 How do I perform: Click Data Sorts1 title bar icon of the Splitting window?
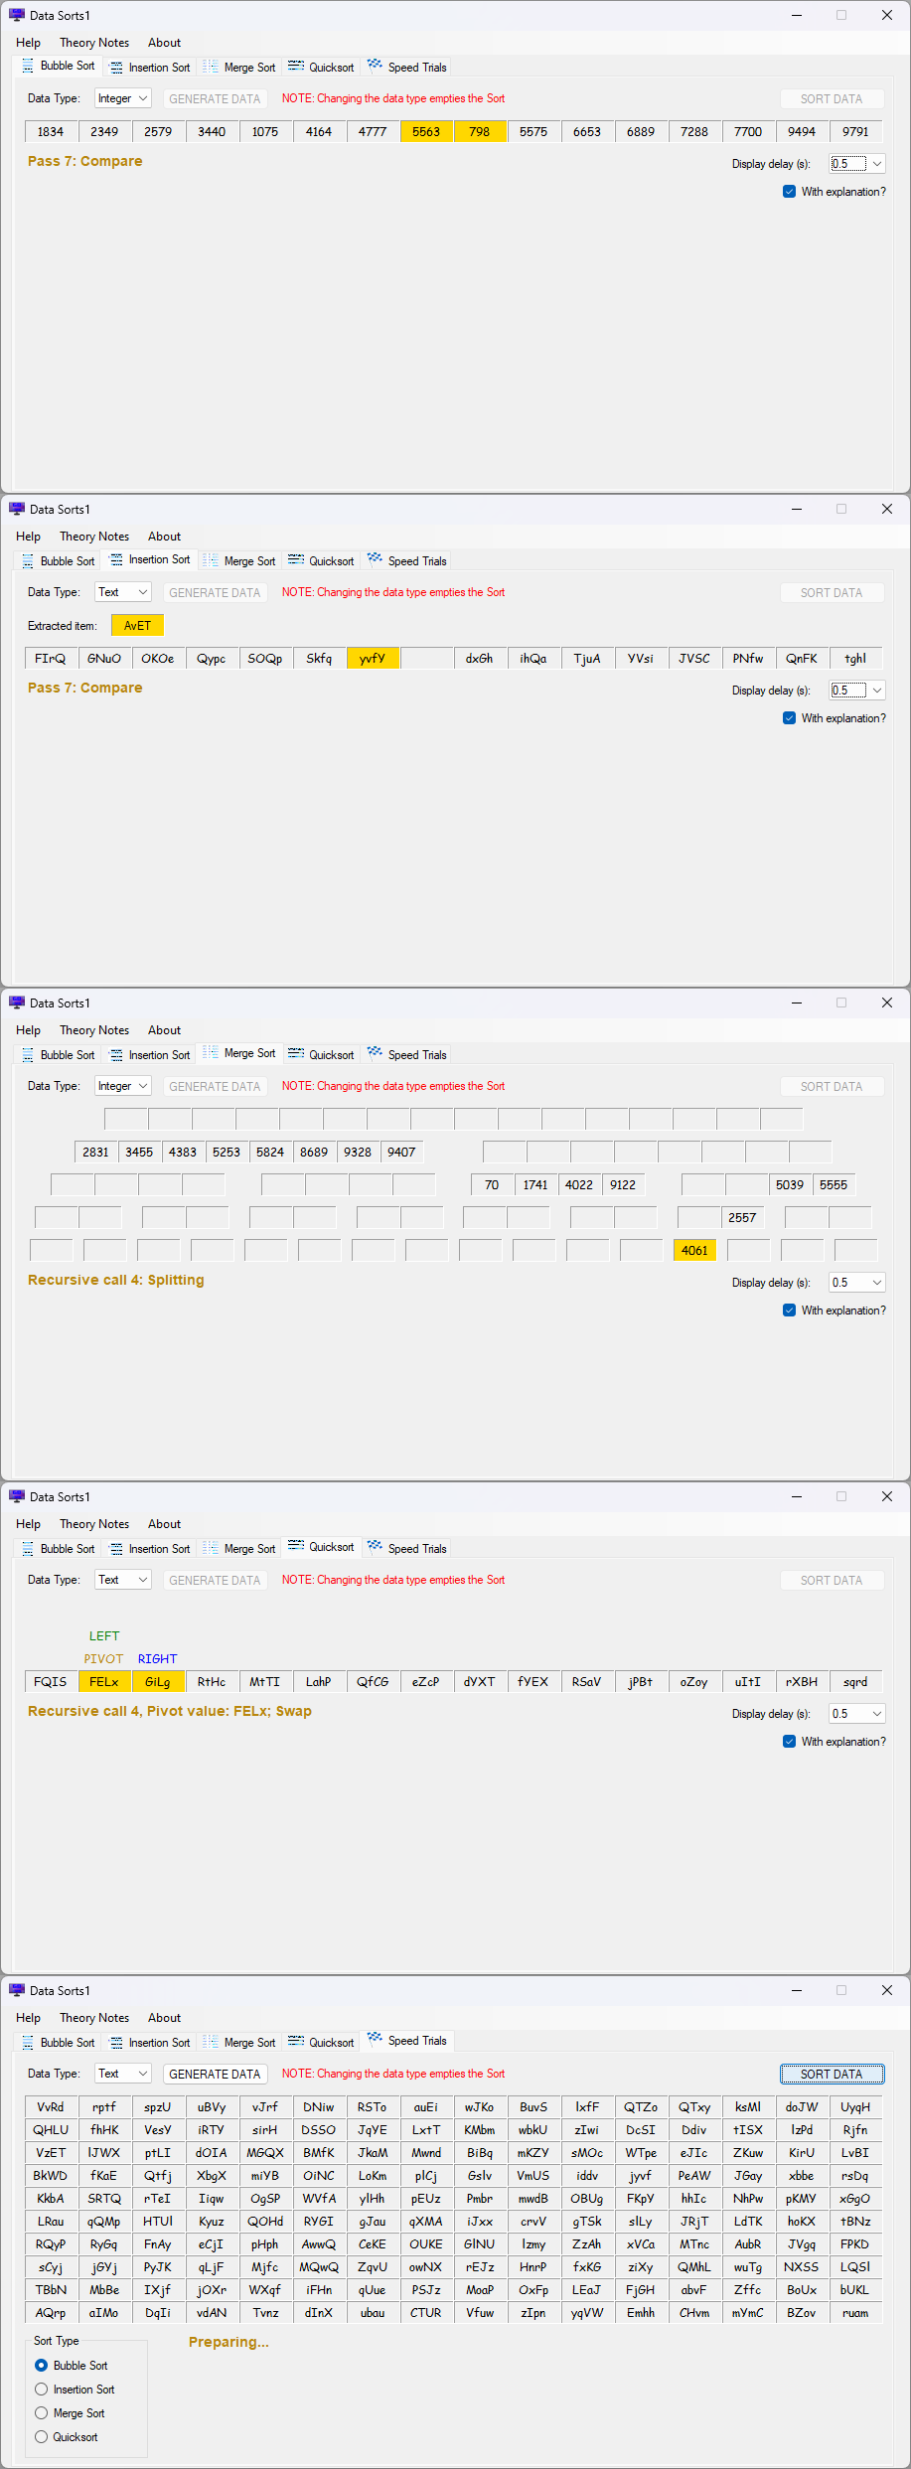(x=17, y=1003)
